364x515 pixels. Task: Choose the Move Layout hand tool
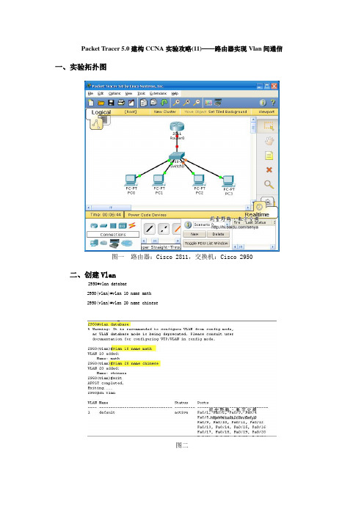269,142
